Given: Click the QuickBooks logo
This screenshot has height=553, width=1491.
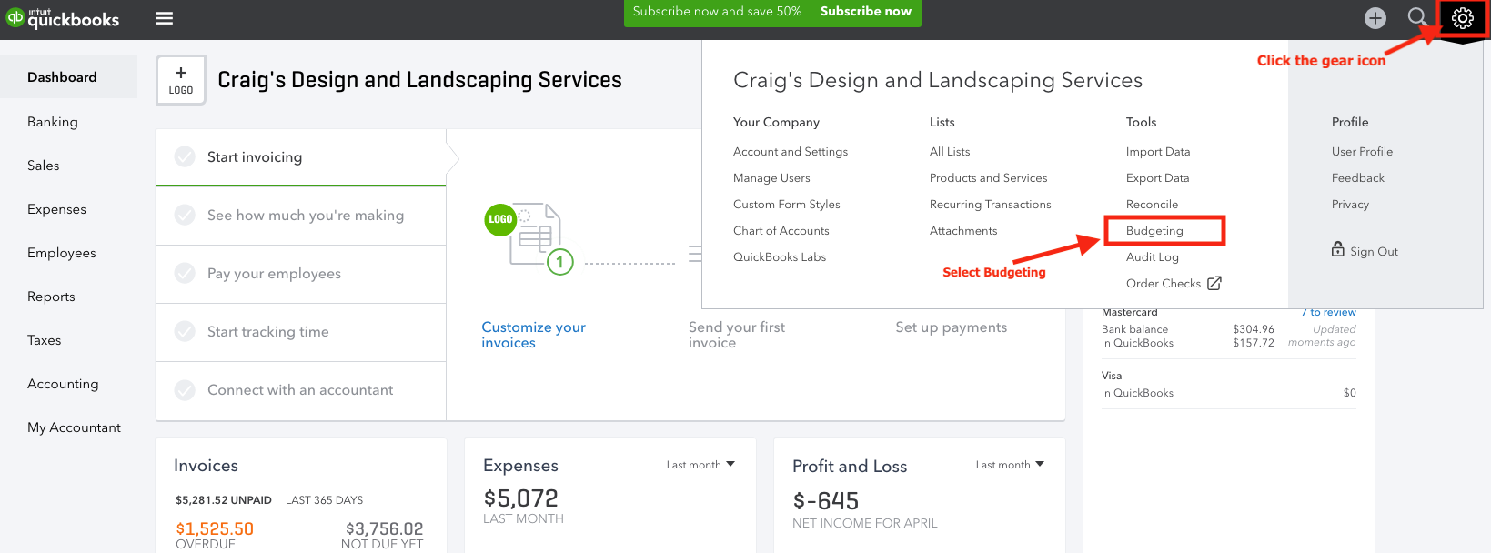Looking at the screenshot, I should [x=62, y=18].
